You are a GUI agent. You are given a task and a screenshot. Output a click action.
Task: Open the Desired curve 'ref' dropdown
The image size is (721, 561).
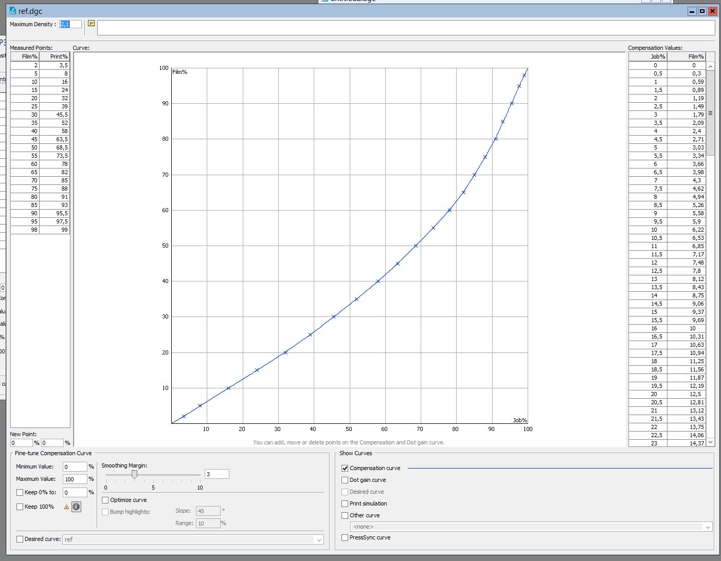(x=193, y=539)
